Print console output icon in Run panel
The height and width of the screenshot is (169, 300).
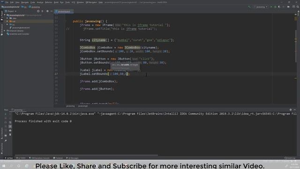point(10,131)
